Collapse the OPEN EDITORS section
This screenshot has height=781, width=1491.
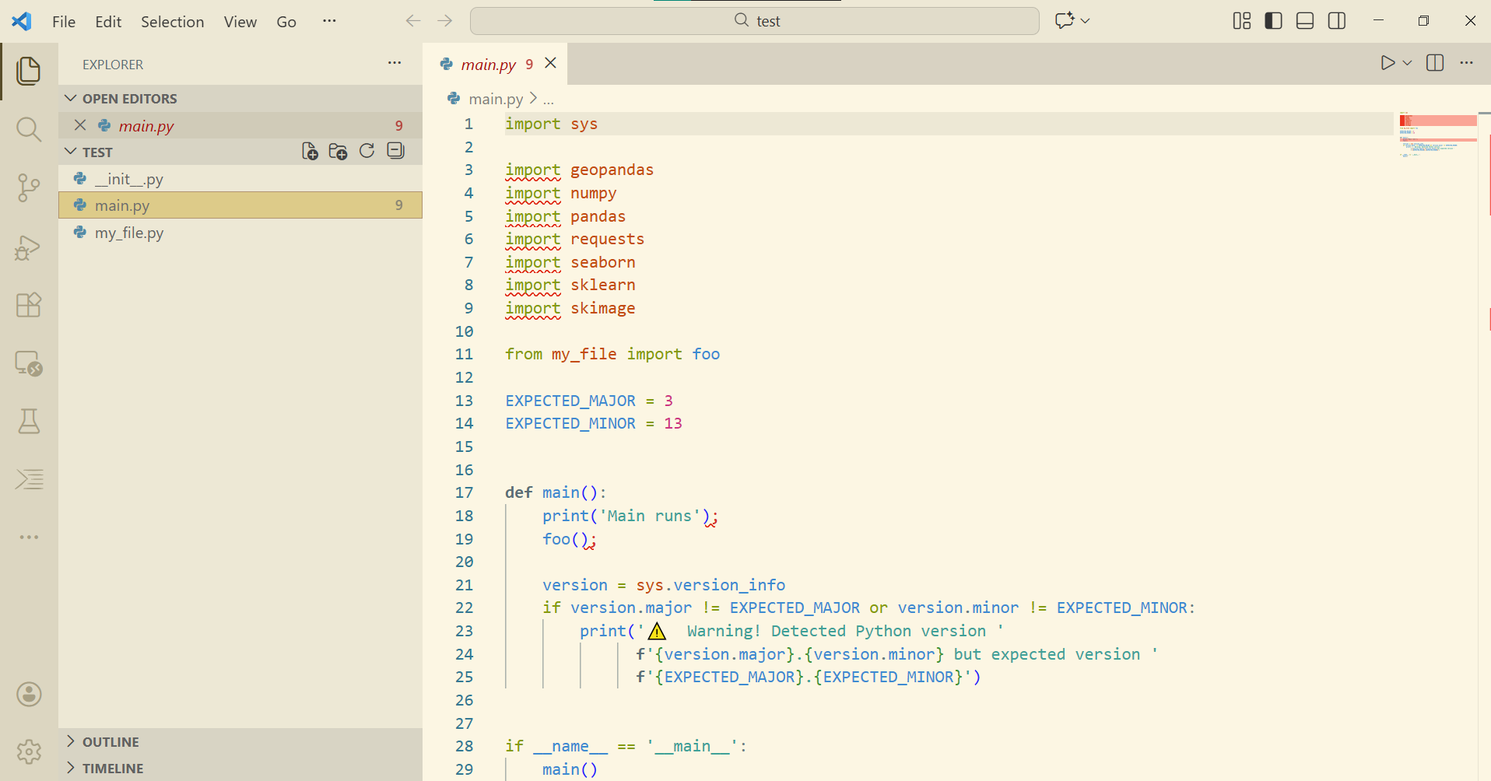coord(71,98)
